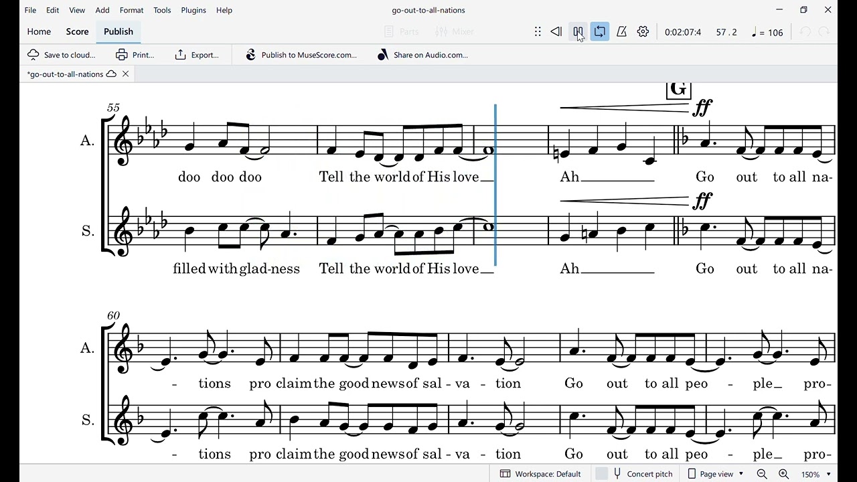Select the lyric "doo doo doo"

[x=220, y=177]
